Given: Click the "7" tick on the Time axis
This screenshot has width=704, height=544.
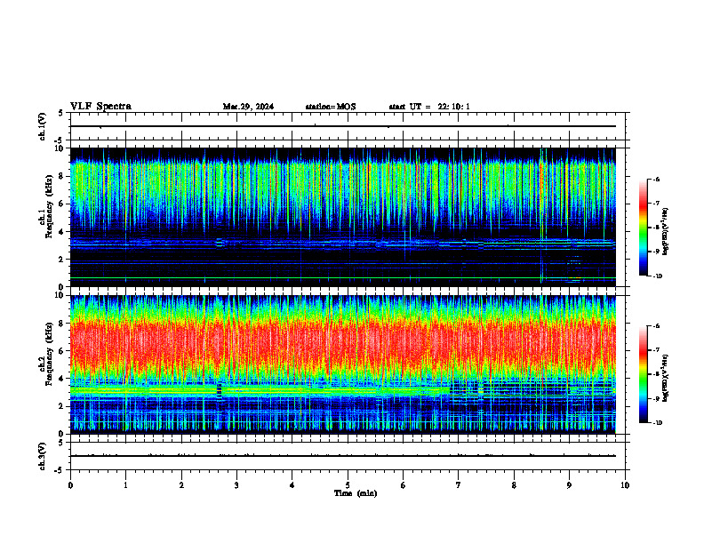Looking at the screenshot, I should [459, 485].
